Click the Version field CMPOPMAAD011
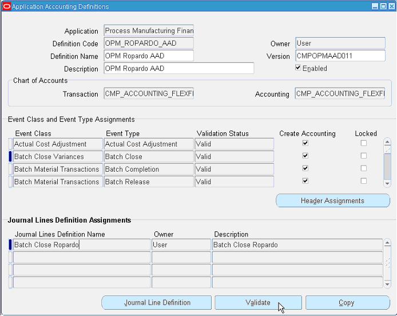 coord(340,56)
